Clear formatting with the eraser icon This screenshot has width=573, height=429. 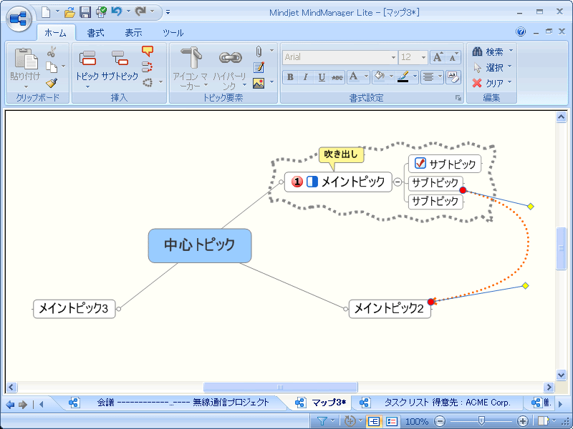coord(453,77)
